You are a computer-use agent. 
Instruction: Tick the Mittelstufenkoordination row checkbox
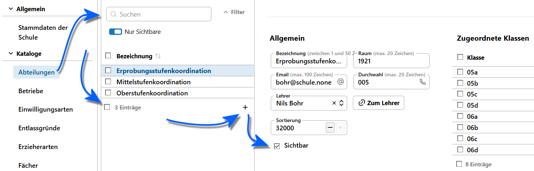[108, 82]
